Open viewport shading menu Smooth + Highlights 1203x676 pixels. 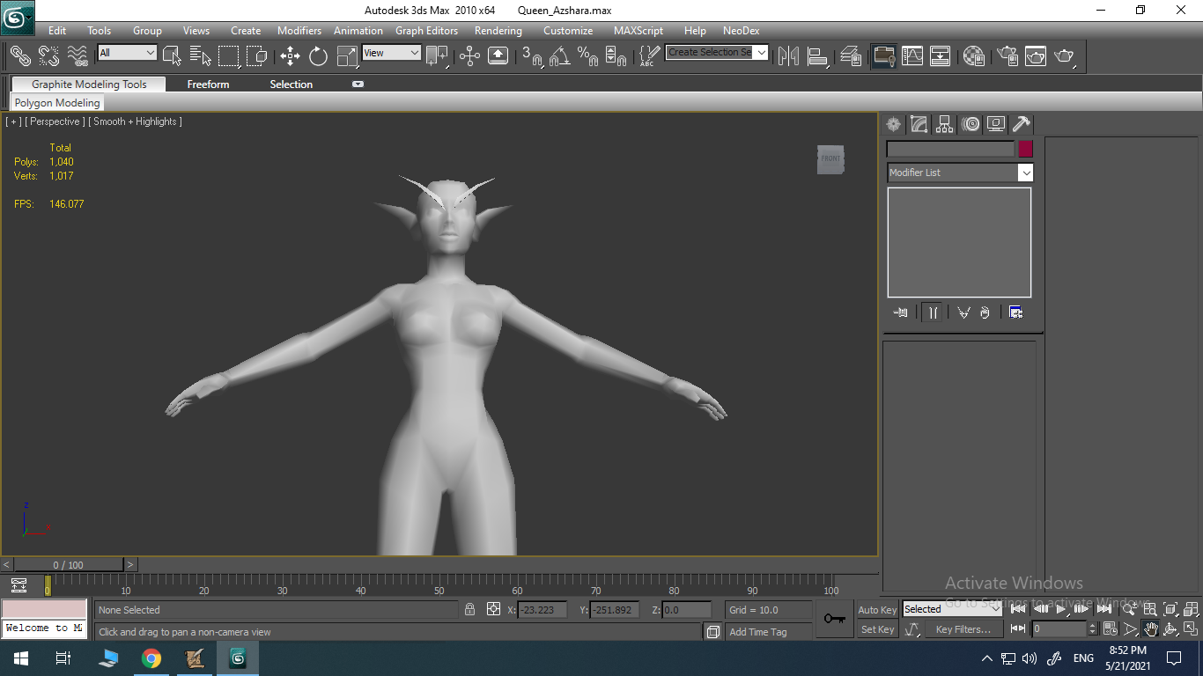click(x=136, y=121)
